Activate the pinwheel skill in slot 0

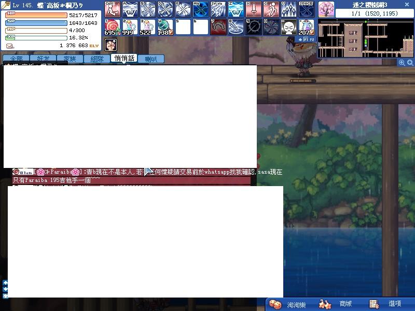(x=271, y=27)
